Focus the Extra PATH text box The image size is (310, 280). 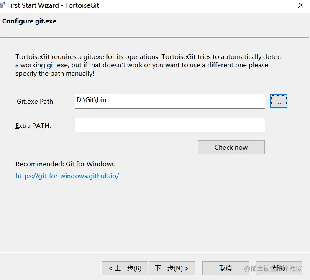coord(170,125)
